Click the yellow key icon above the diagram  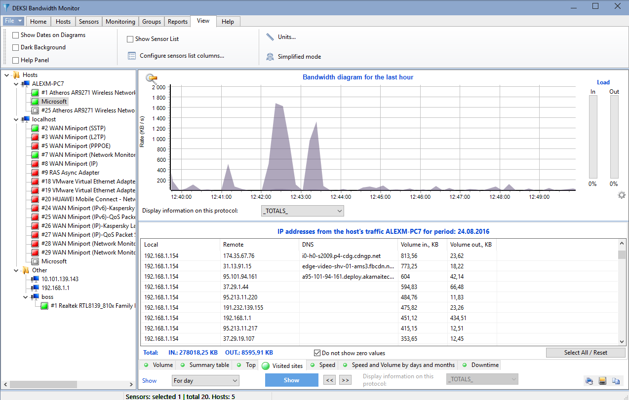[151, 78]
